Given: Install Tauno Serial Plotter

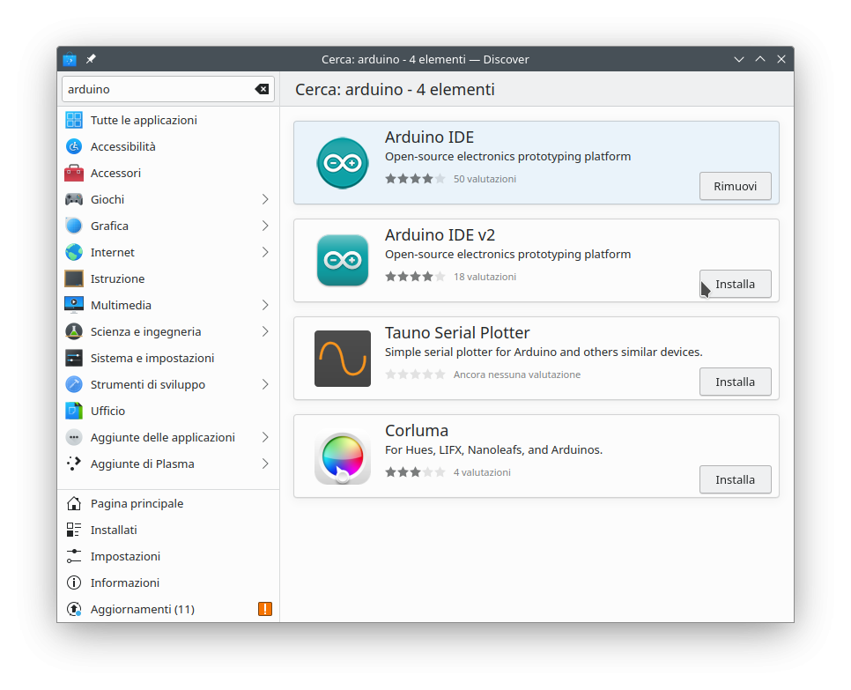Looking at the screenshot, I should point(736,382).
